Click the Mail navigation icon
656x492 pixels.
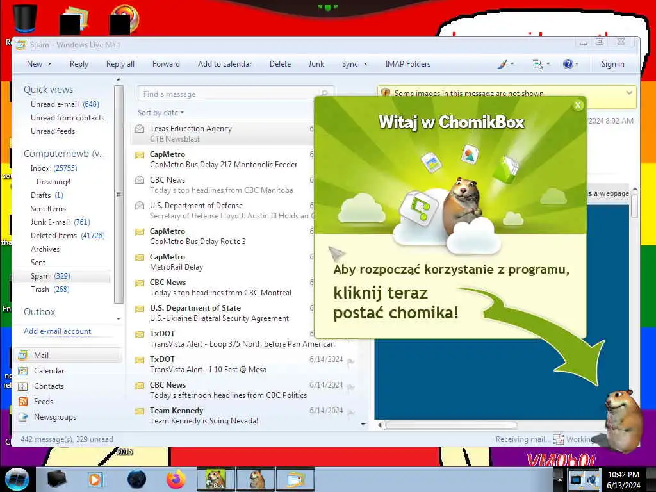(23, 355)
